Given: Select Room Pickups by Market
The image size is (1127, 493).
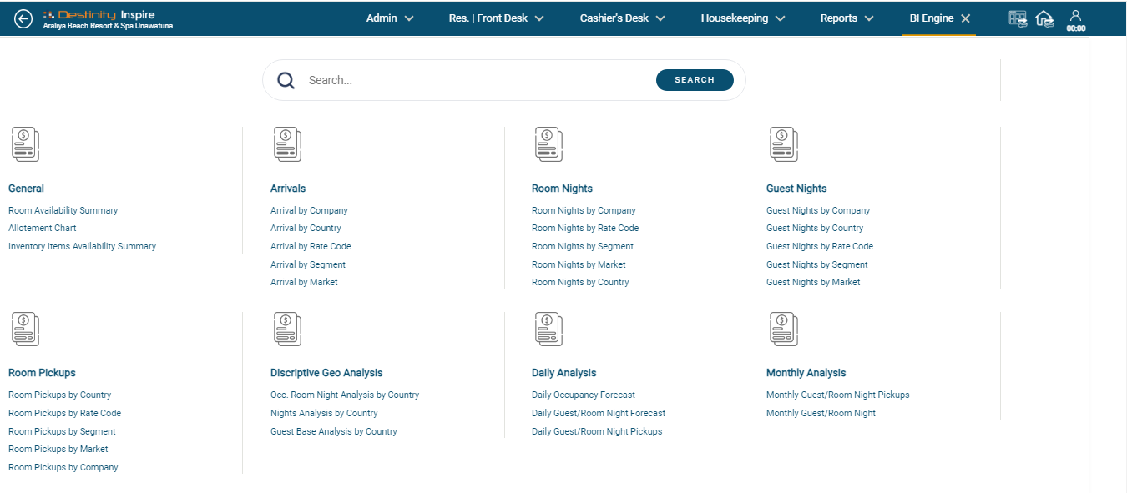Looking at the screenshot, I should point(58,449).
